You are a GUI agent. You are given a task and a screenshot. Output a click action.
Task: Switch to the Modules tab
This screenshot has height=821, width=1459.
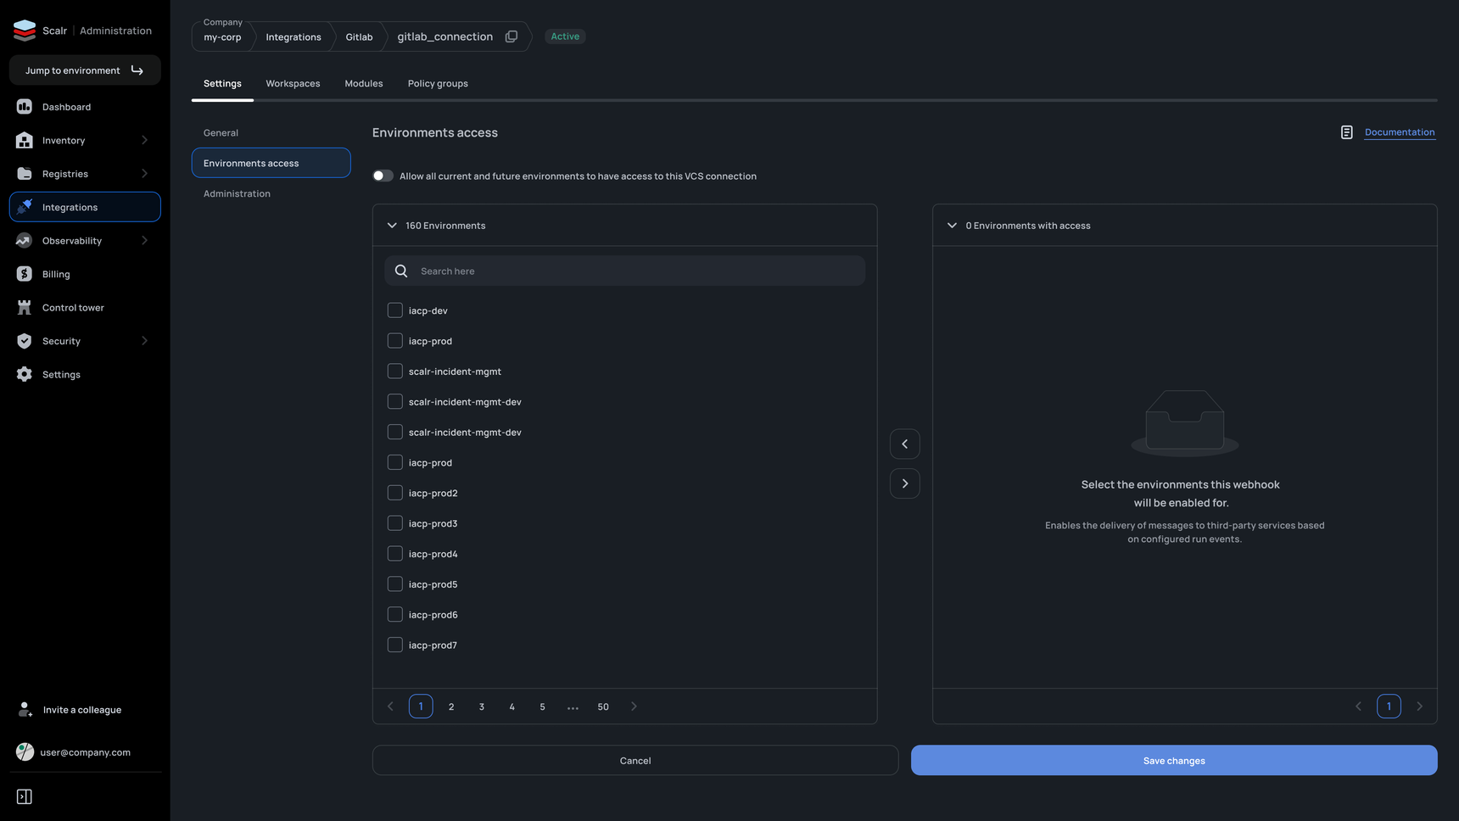click(x=364, y=83)
